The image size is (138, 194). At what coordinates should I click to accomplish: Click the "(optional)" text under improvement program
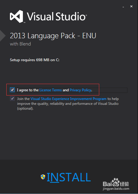(25, 108)
